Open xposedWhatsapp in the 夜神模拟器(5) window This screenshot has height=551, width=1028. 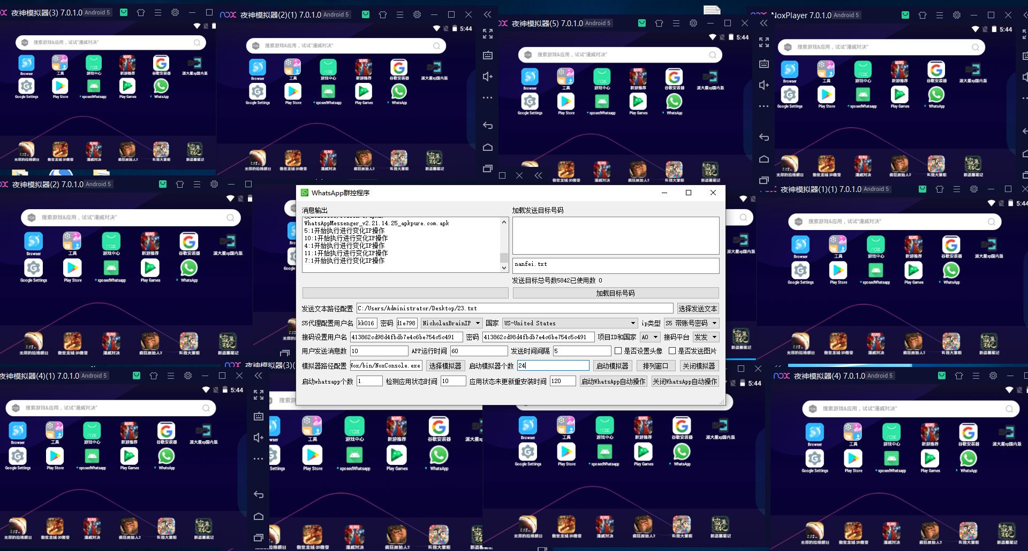(x=602, y=101)
